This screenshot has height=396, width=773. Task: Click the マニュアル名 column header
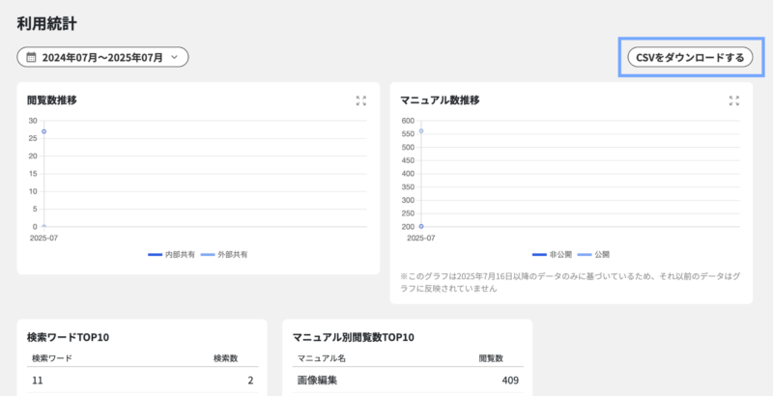(321, 358)
